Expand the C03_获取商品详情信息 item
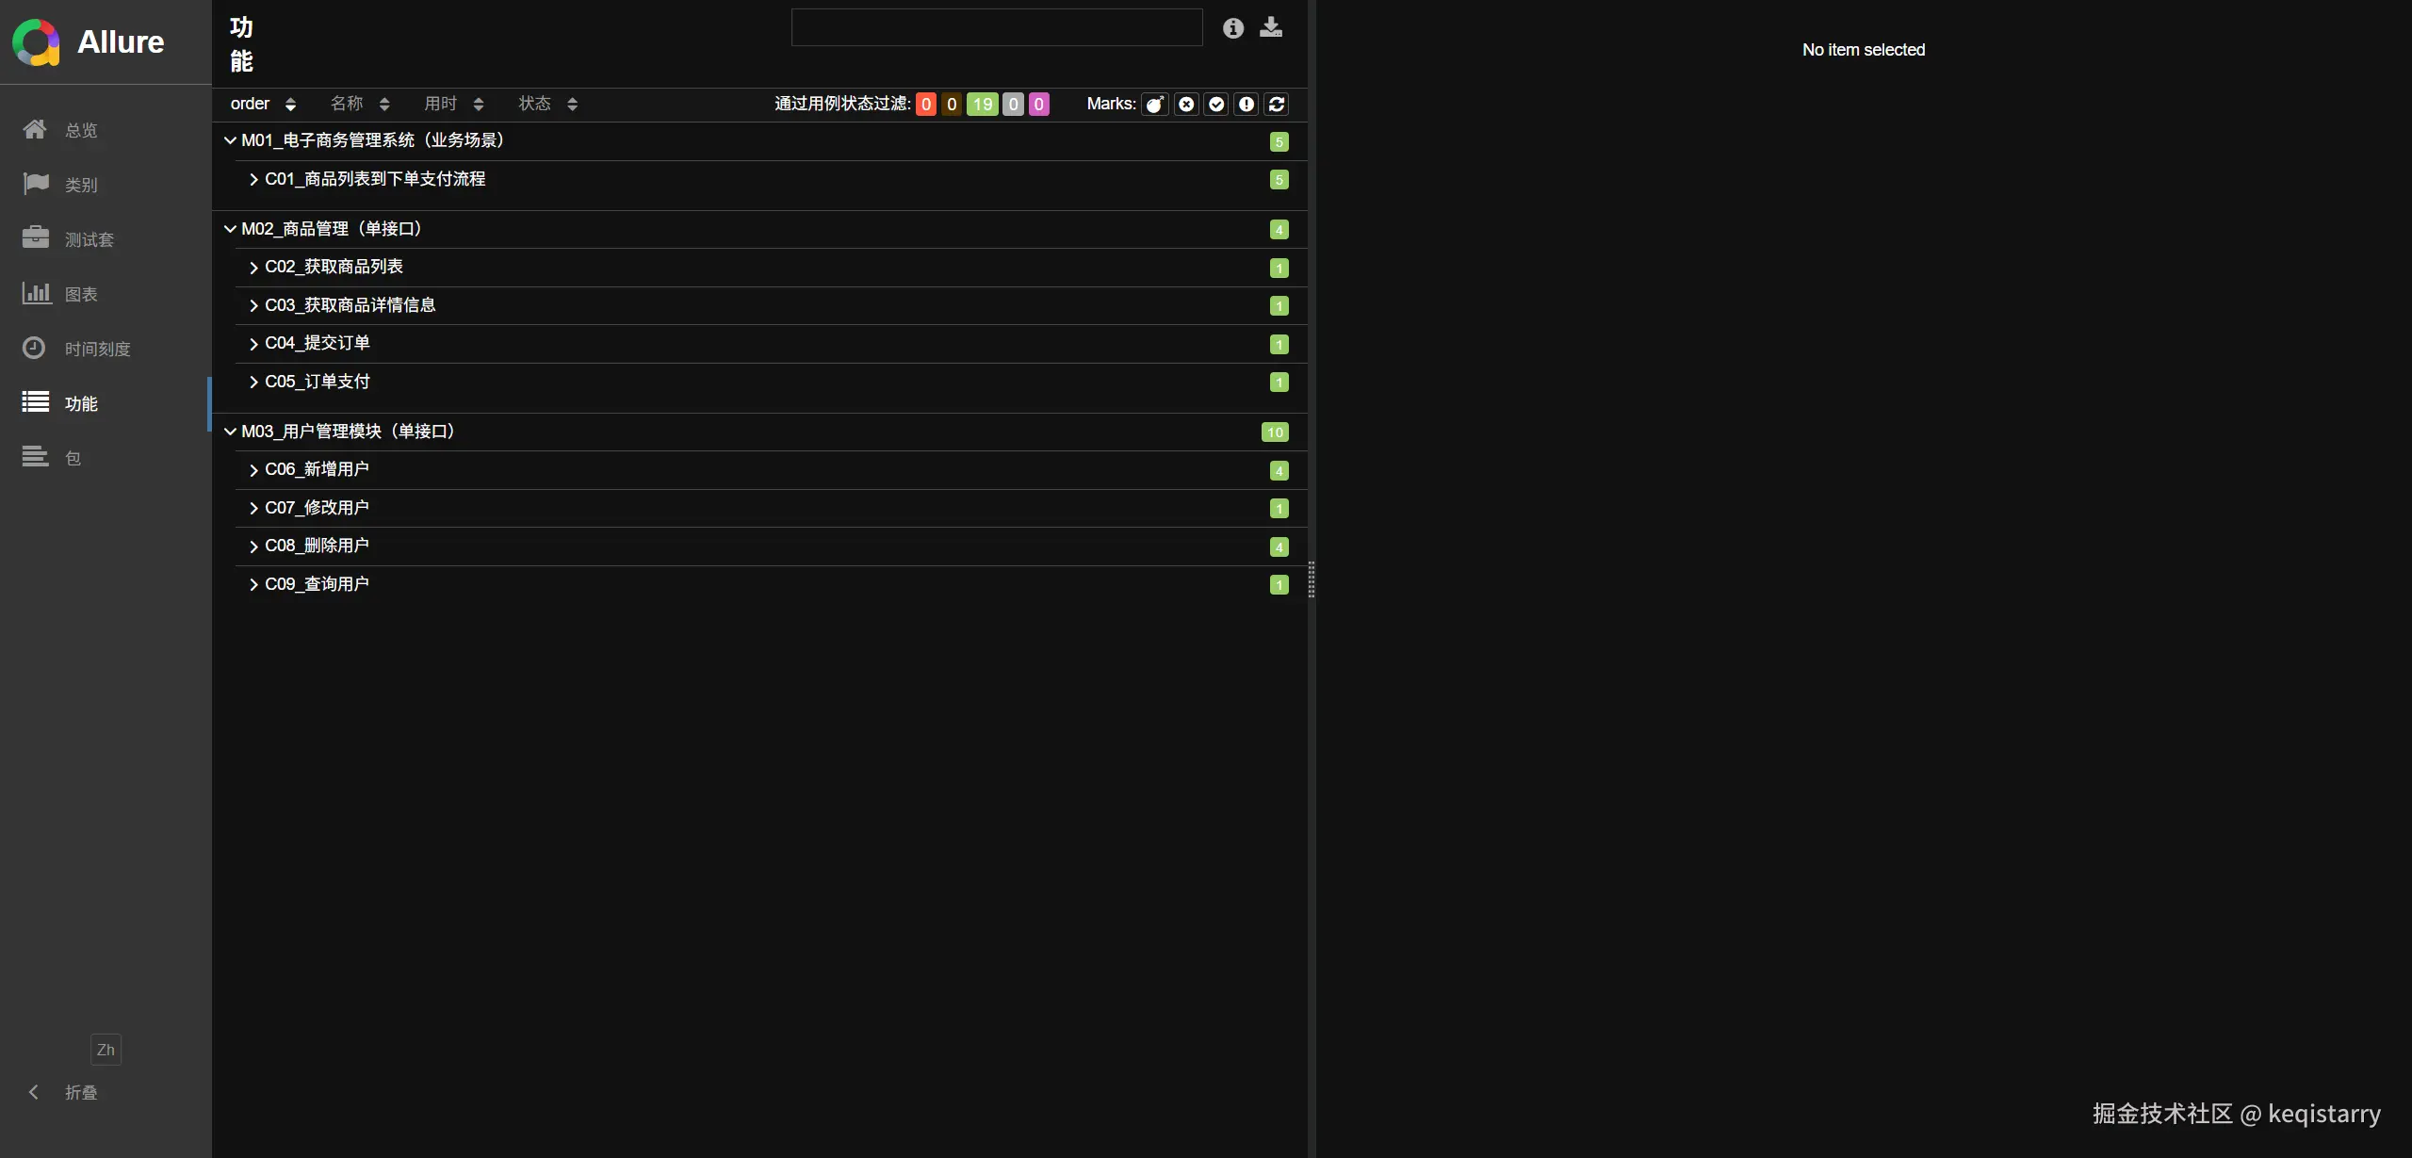 (350, 305)
